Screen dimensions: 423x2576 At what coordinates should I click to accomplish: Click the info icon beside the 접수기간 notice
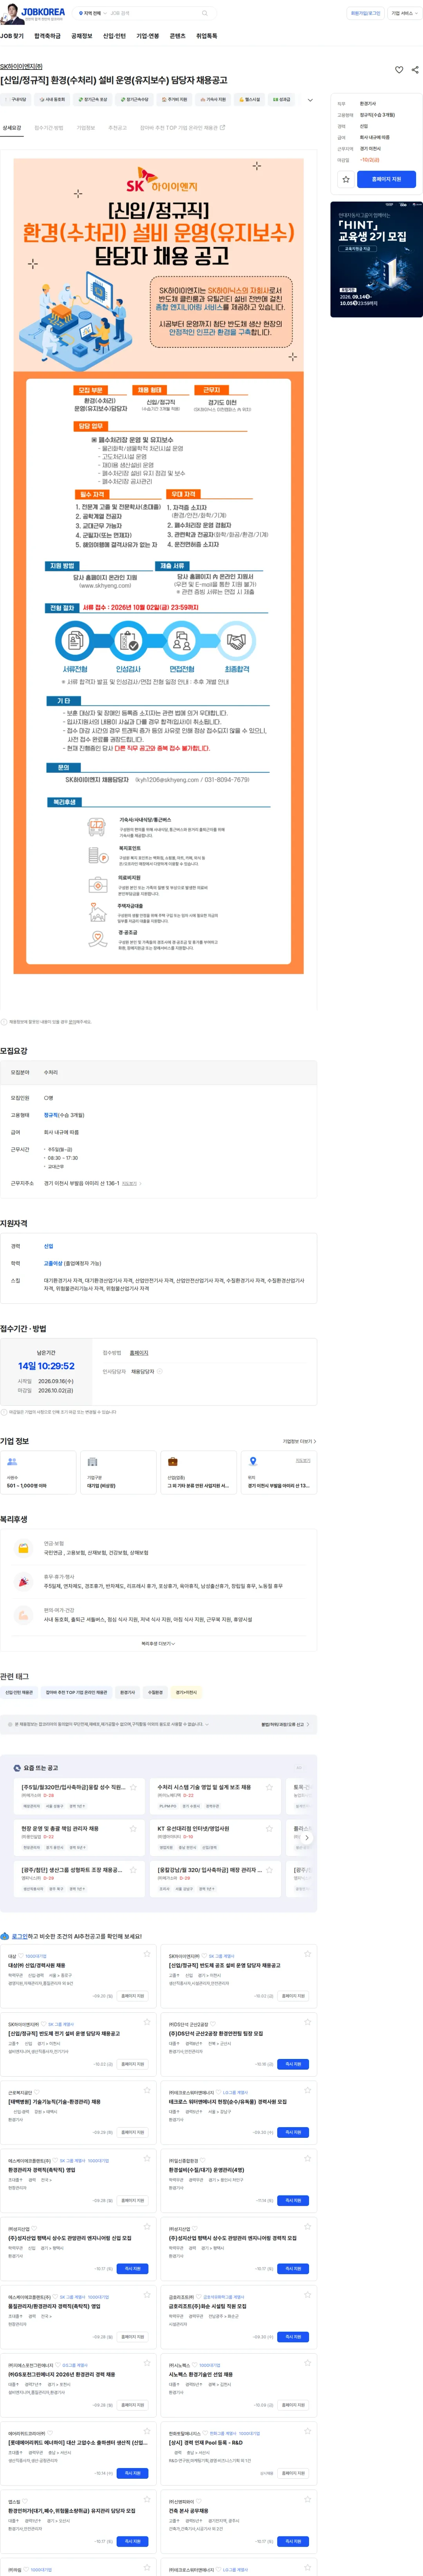tap(4, 1412)
